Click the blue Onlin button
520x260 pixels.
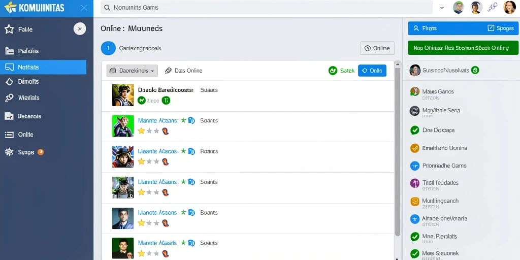pyautogui.click(x=372, y=70)
